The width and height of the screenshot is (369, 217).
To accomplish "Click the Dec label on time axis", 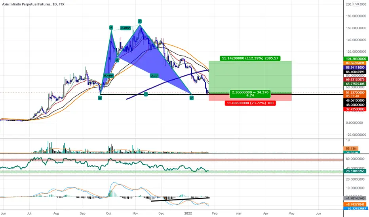I will 161,213.
